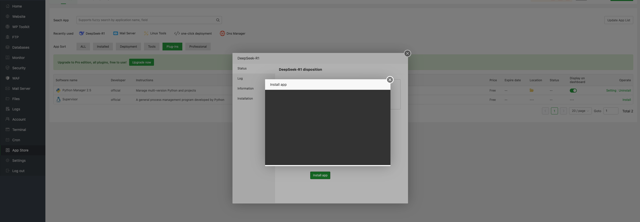This screenshot has width=640, height=222.
Task: Switch to Professional app category
Action: (198, 47)
